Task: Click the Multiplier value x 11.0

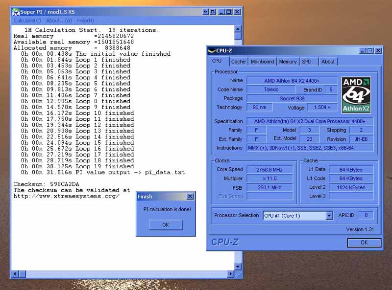Action: pyautogui.click(x=269, y=178)
